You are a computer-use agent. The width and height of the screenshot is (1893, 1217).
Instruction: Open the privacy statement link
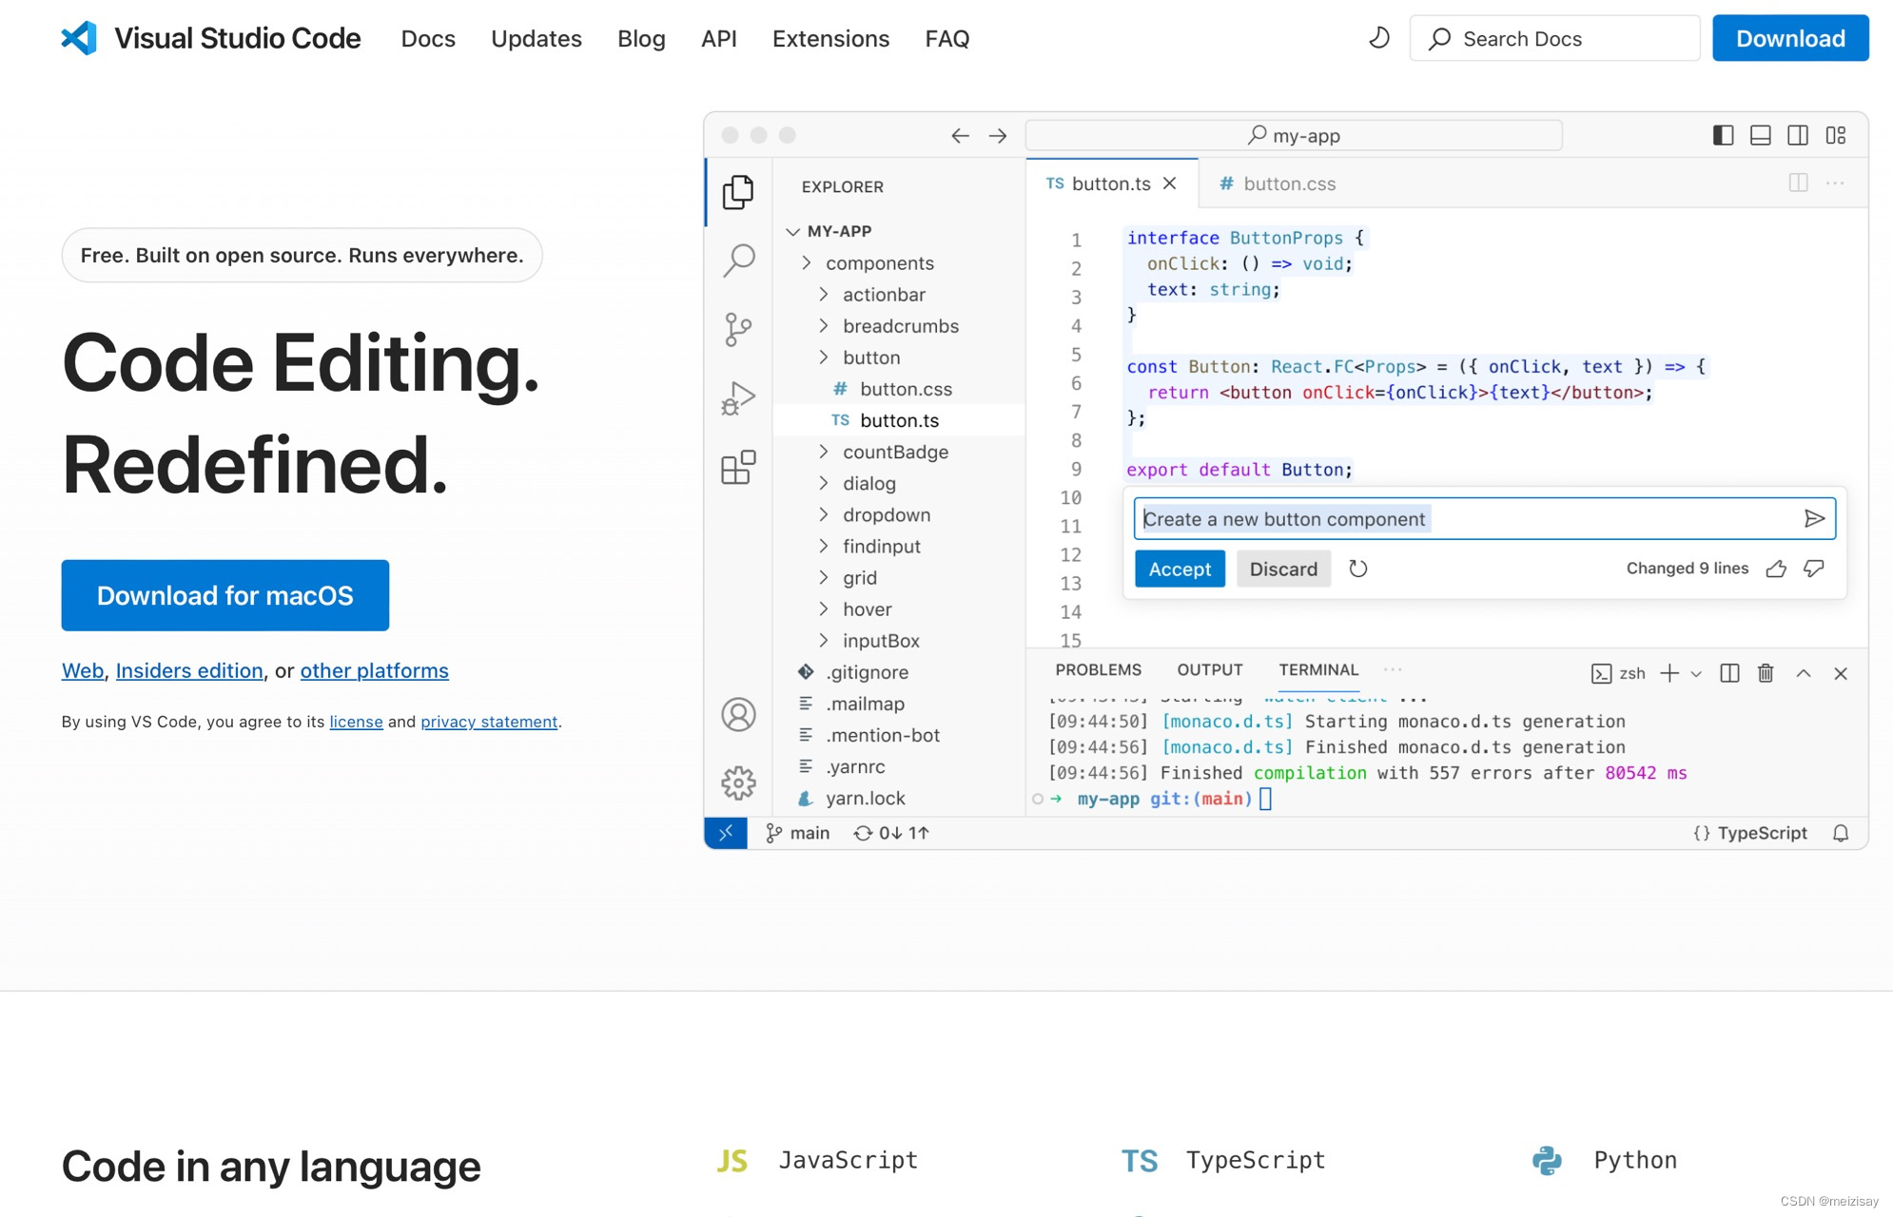point(489,722)
